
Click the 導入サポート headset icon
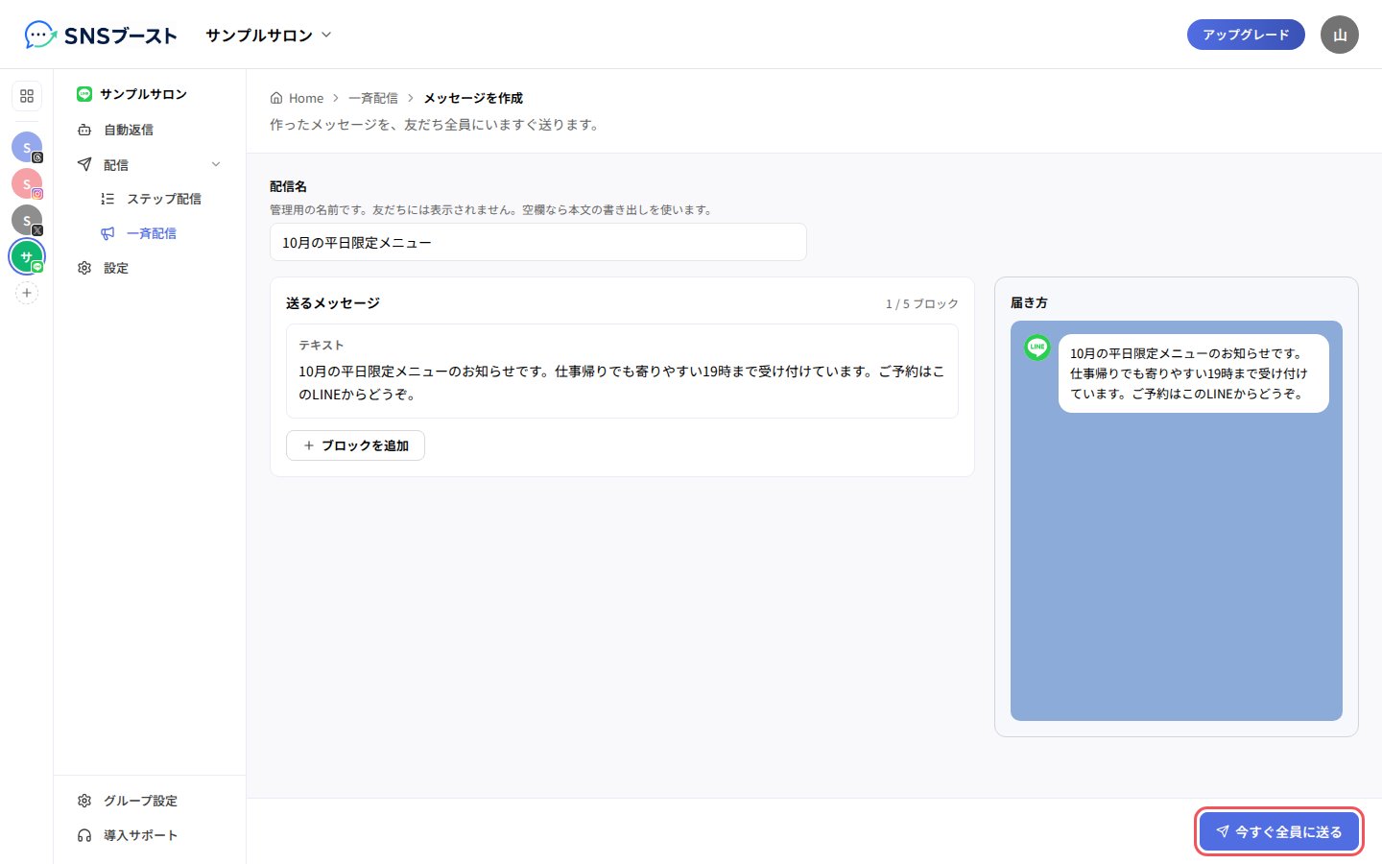click(x=84, y=835)
